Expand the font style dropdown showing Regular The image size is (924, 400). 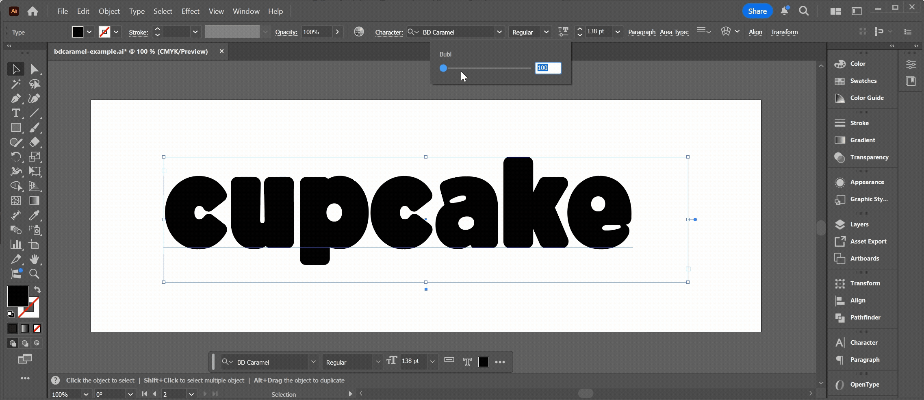pyautogui.click(x=547, y=32)
